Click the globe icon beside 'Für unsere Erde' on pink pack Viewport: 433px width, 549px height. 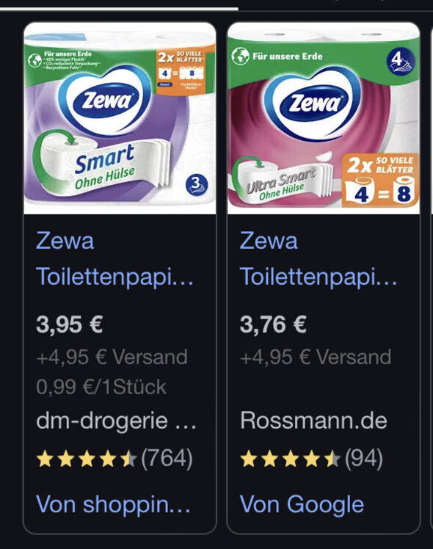coord(241,56)
